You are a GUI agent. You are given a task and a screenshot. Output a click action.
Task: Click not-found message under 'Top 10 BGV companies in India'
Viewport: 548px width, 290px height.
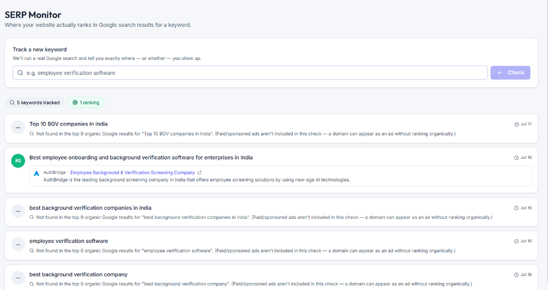tap(246, 134)
